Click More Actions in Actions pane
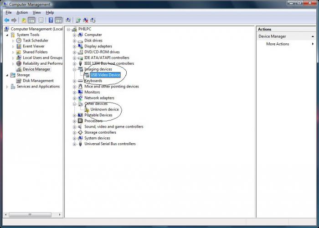 point(278,44)
